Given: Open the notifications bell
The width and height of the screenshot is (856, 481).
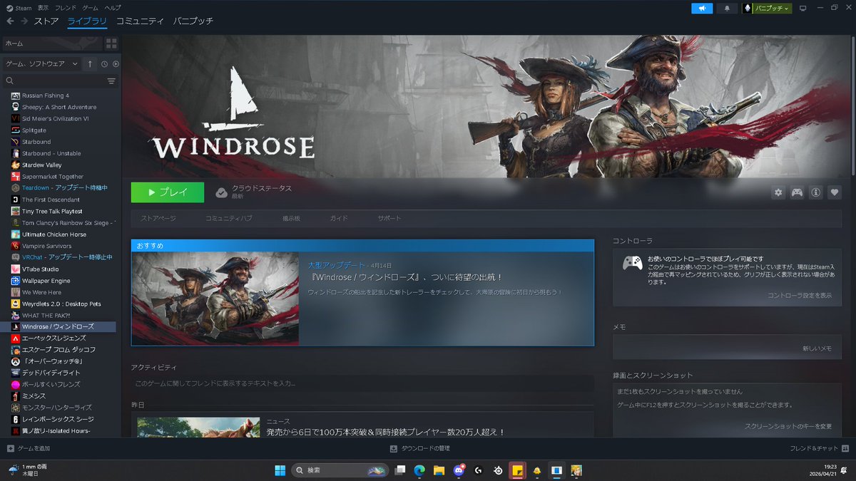Looking at the screenshot, I should pos(727,8).
